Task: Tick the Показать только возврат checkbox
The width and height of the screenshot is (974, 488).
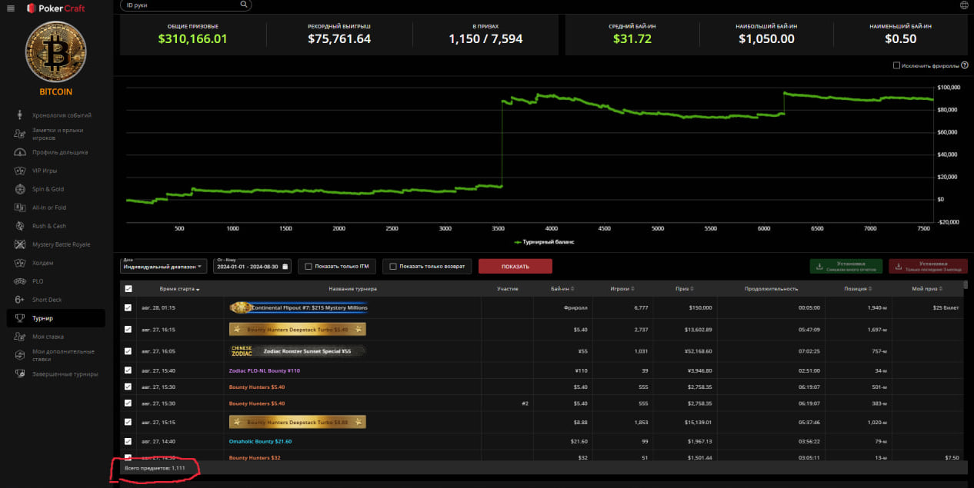Action: coord(393,267)
